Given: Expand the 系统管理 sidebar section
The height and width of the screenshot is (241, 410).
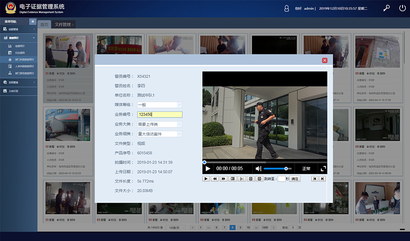Looking at the screenshot, I should tap(19, 83).
